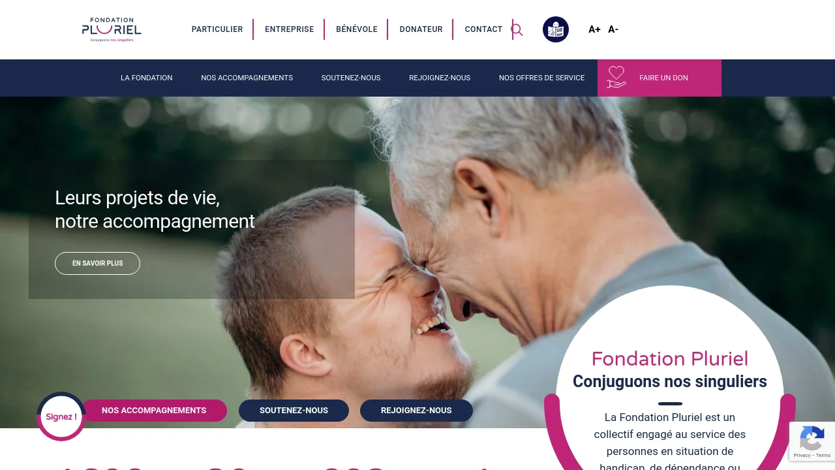Increase text size with A+

point(594,29)
